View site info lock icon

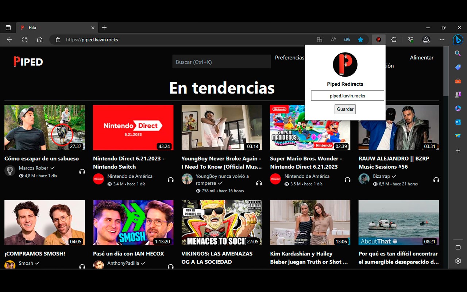pyautogui.click(x=58, y=39)
